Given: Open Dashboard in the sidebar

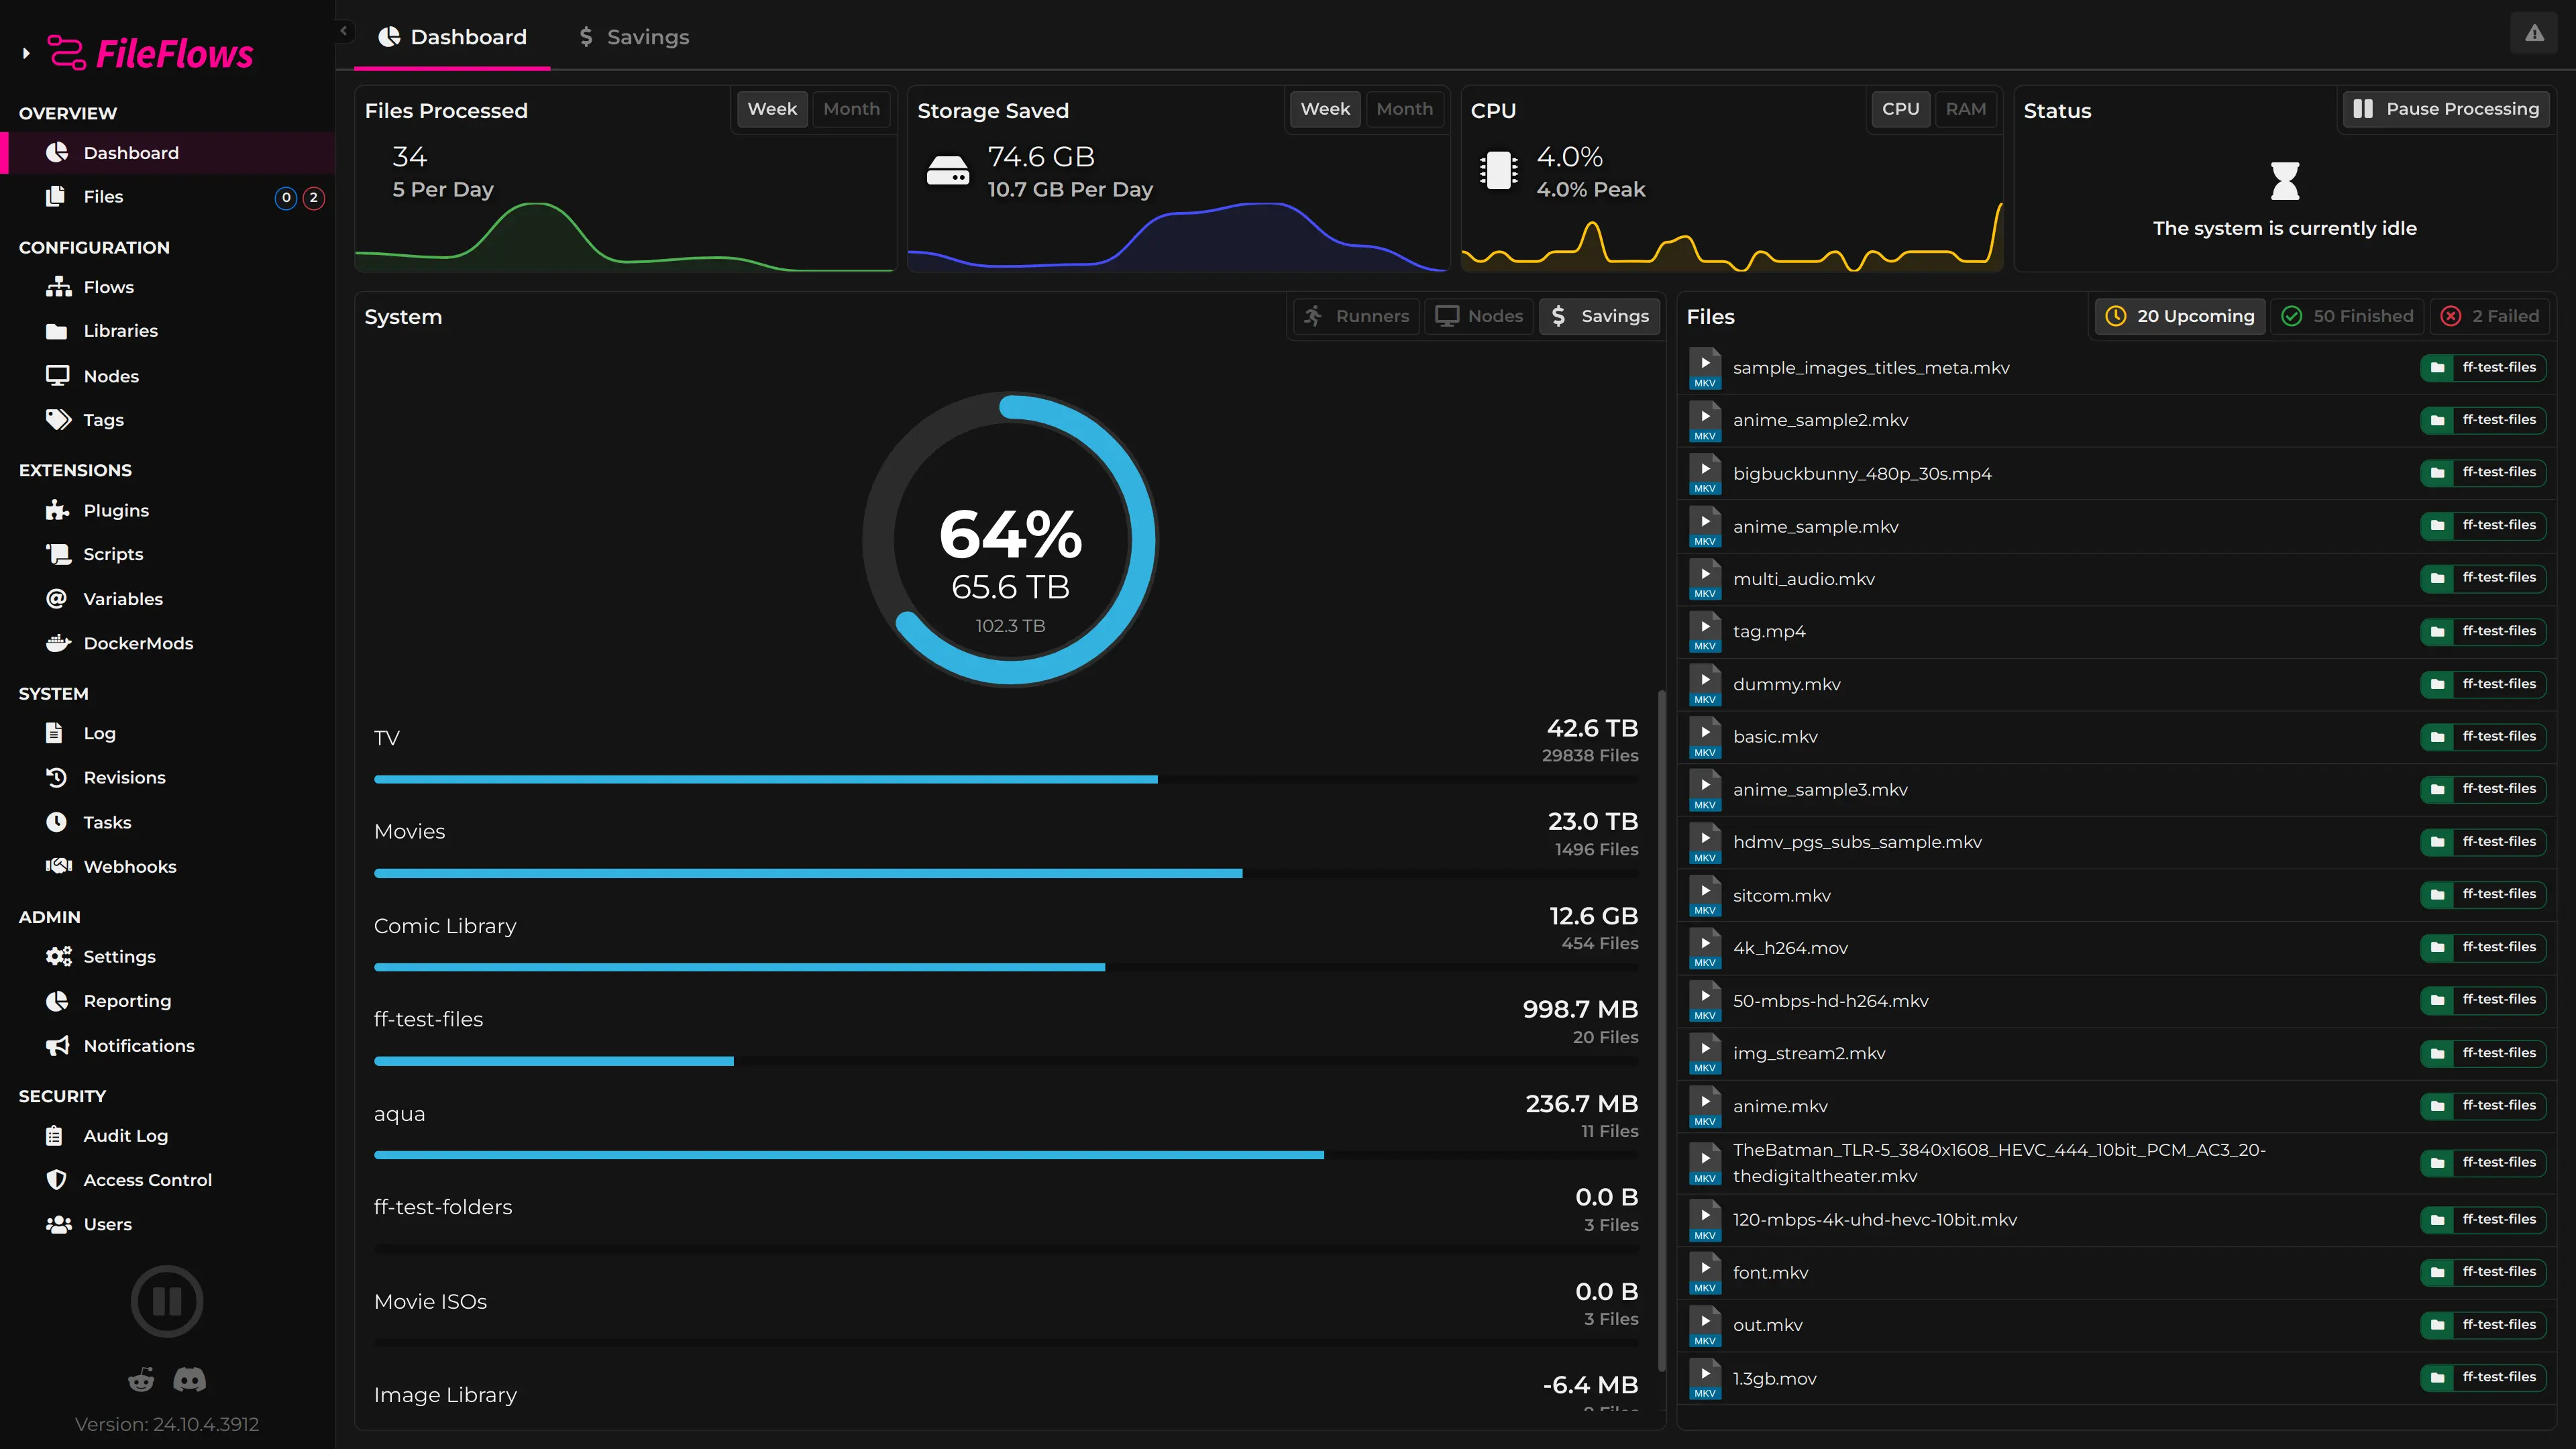Looking at the screenshot, I should (167, 153).
